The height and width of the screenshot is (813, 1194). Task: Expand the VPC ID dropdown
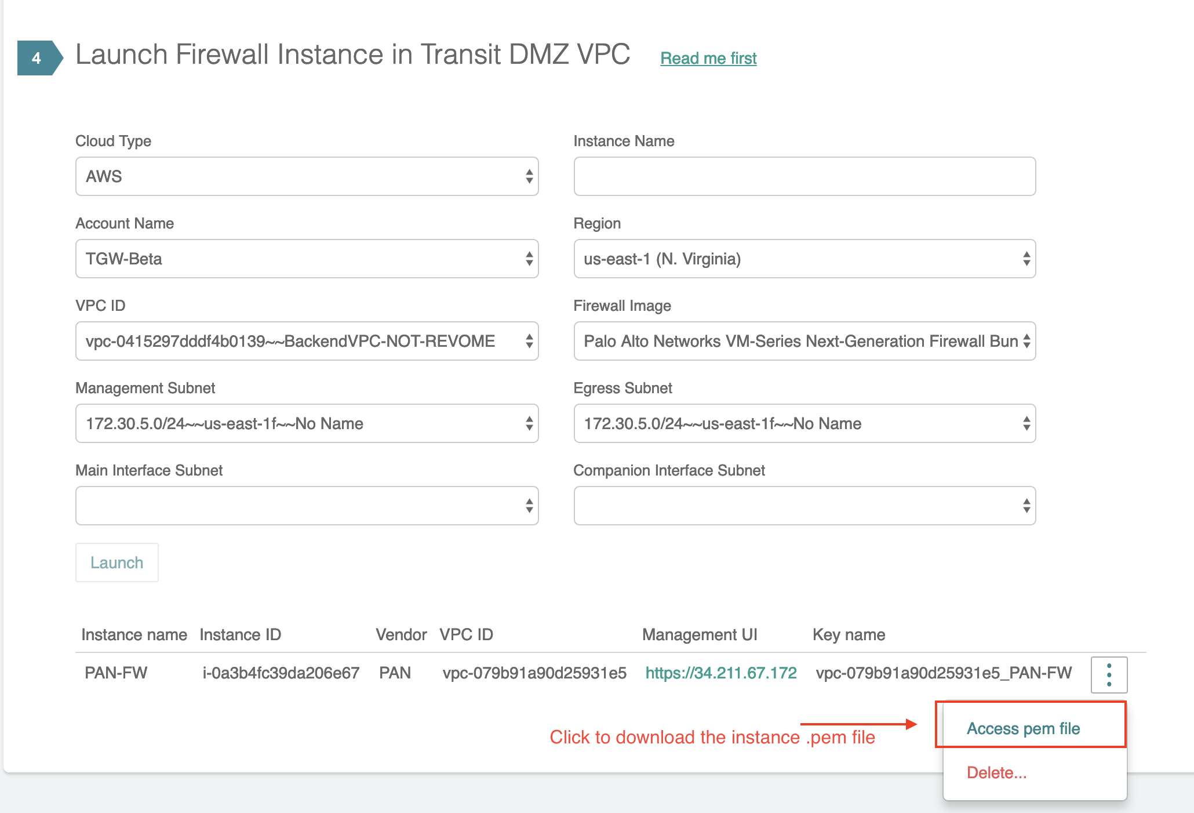coord(307,341)
